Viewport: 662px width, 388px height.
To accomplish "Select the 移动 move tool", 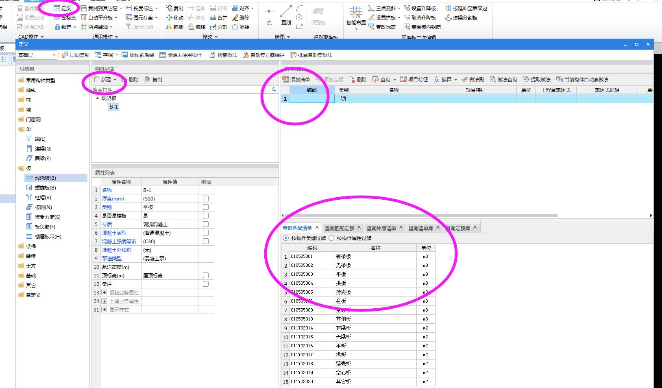I will click(x=174, y=17).
